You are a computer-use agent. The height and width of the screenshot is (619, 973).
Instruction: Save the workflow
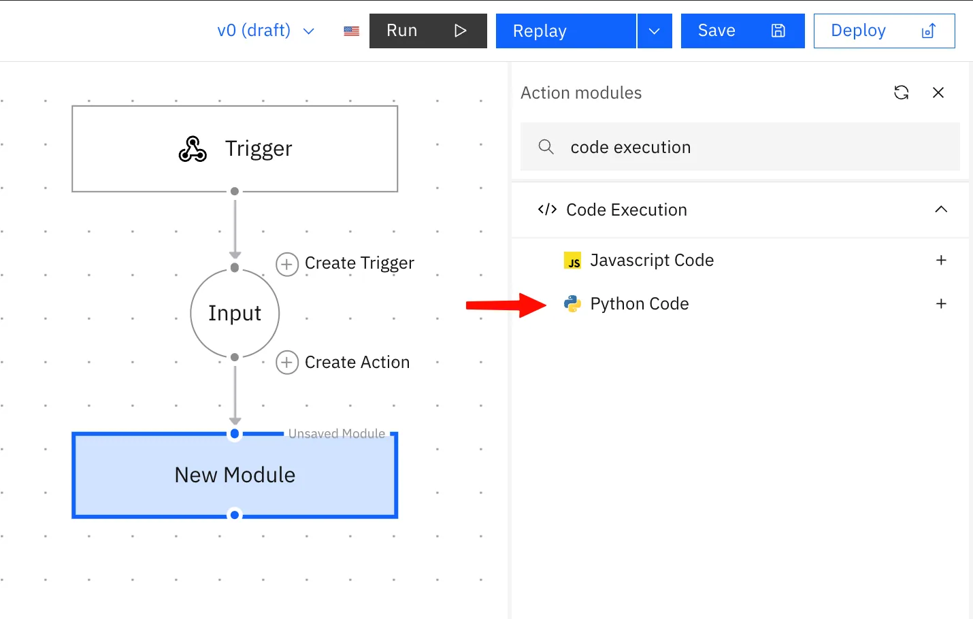click(743, 31)
